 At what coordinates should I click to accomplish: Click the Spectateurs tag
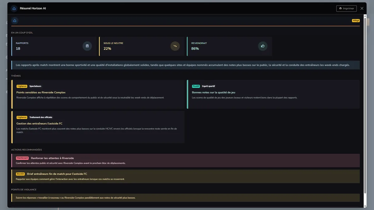[x=35, y=86]
